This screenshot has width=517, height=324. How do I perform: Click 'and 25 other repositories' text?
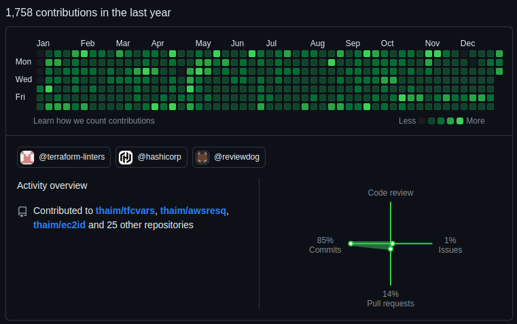[141, 225]
